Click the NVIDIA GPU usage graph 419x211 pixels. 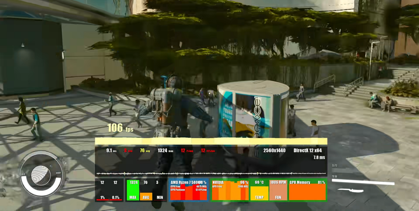[230, 190]
